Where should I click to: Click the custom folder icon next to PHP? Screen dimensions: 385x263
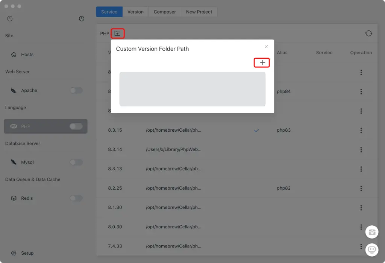(x=117, y=33)
